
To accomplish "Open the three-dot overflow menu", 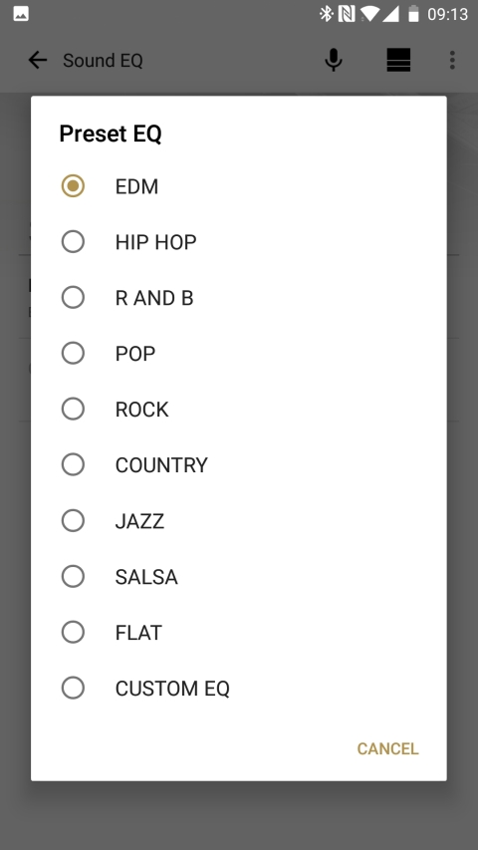I will (x=452, y=60).
